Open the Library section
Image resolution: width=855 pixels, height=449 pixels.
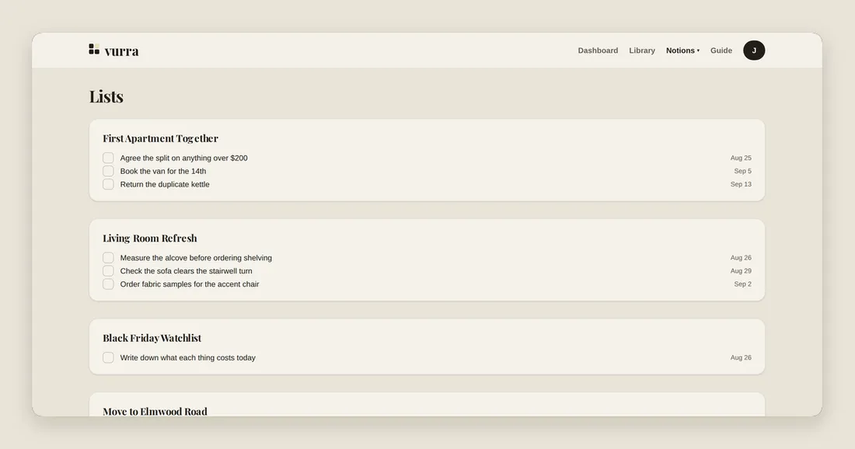[x=642, y=50]
